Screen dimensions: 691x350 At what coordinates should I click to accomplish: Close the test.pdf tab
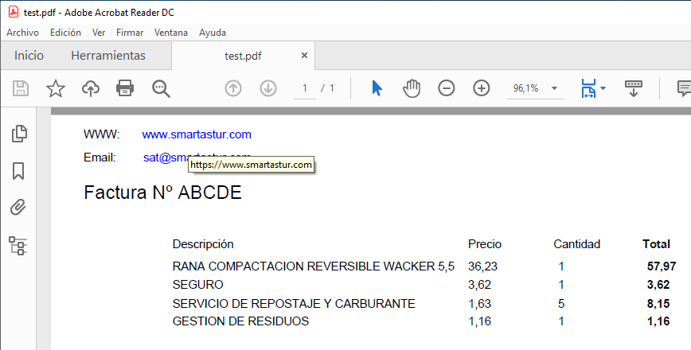[x=304, y=56]
